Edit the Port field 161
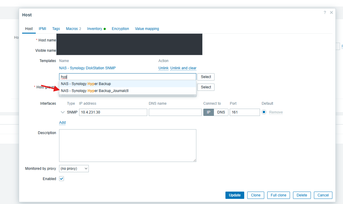The height and width of the screenshot is (204, 343). point(245,112)
